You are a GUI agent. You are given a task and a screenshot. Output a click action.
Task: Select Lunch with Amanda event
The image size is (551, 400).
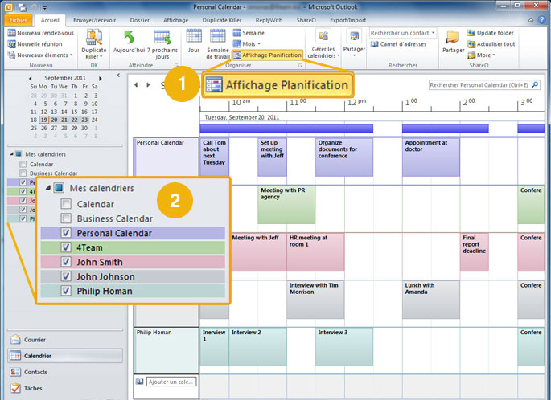tap(431, 300)
